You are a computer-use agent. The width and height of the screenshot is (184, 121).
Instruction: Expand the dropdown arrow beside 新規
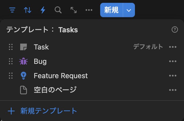click(x=129, y=10)
